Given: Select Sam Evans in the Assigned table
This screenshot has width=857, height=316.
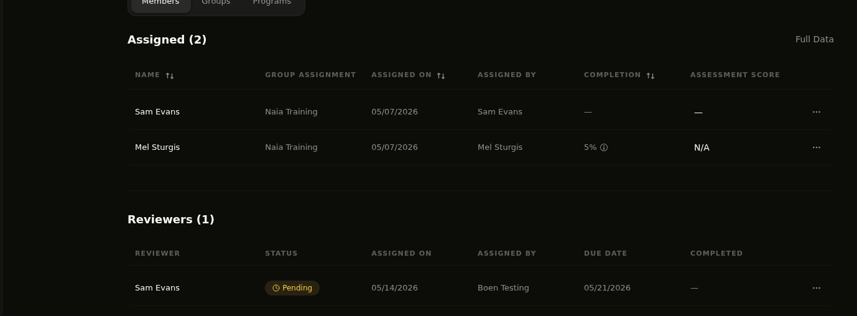Looking at the screenshot, I should tap(157, 112).
